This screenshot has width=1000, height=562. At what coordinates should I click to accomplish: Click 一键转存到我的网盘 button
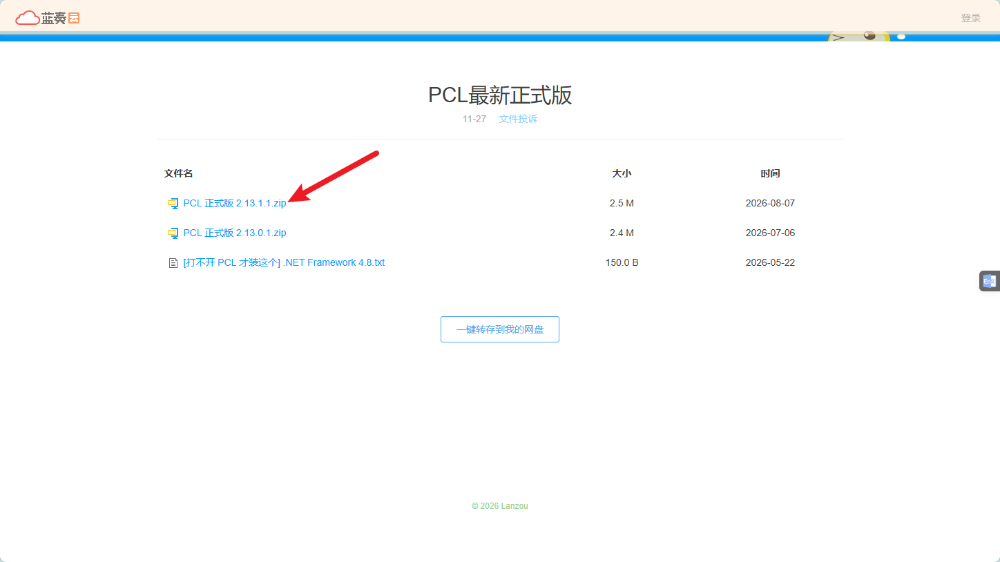(500, 329)
